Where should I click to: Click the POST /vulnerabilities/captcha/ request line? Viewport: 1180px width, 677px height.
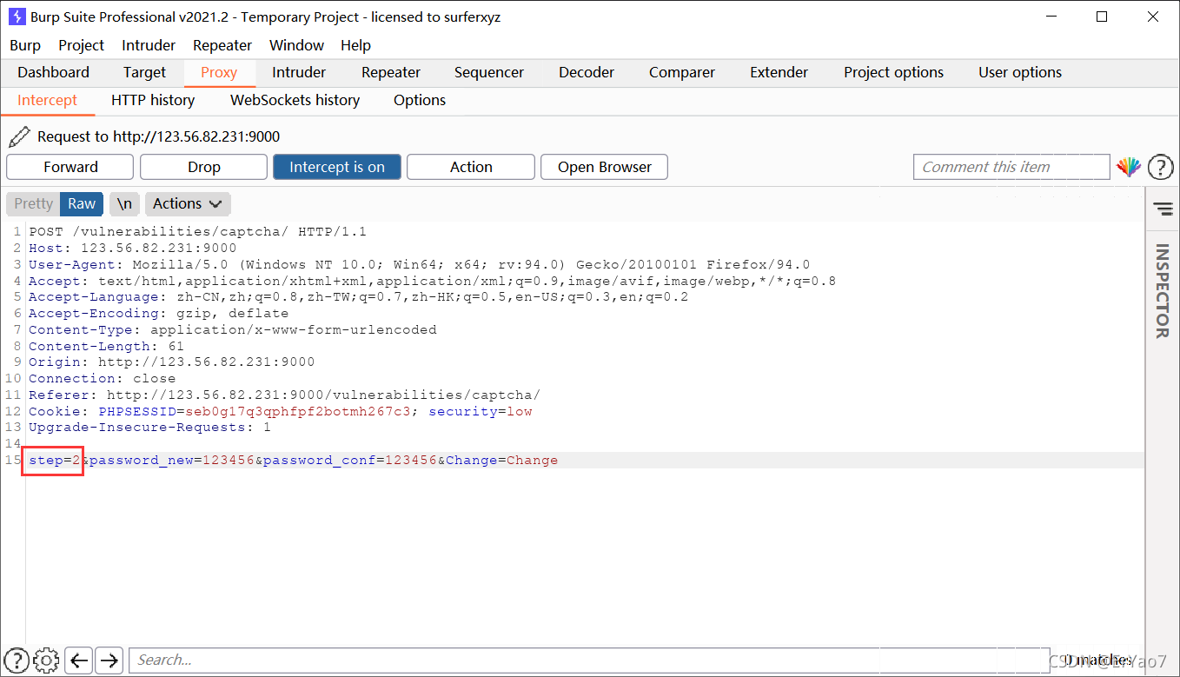click(x=197, y=232)
